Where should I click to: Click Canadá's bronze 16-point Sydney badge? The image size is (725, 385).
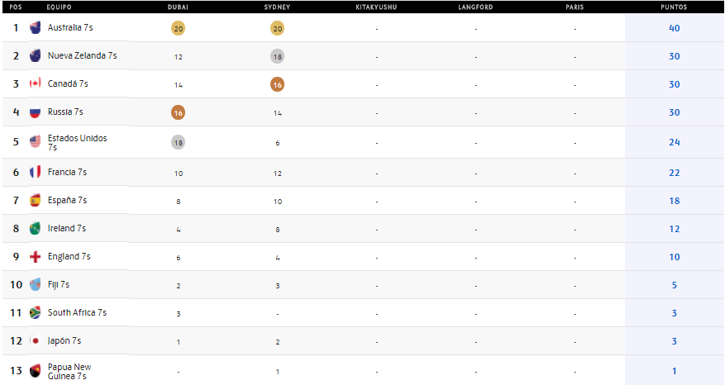(x=277, y=84)
